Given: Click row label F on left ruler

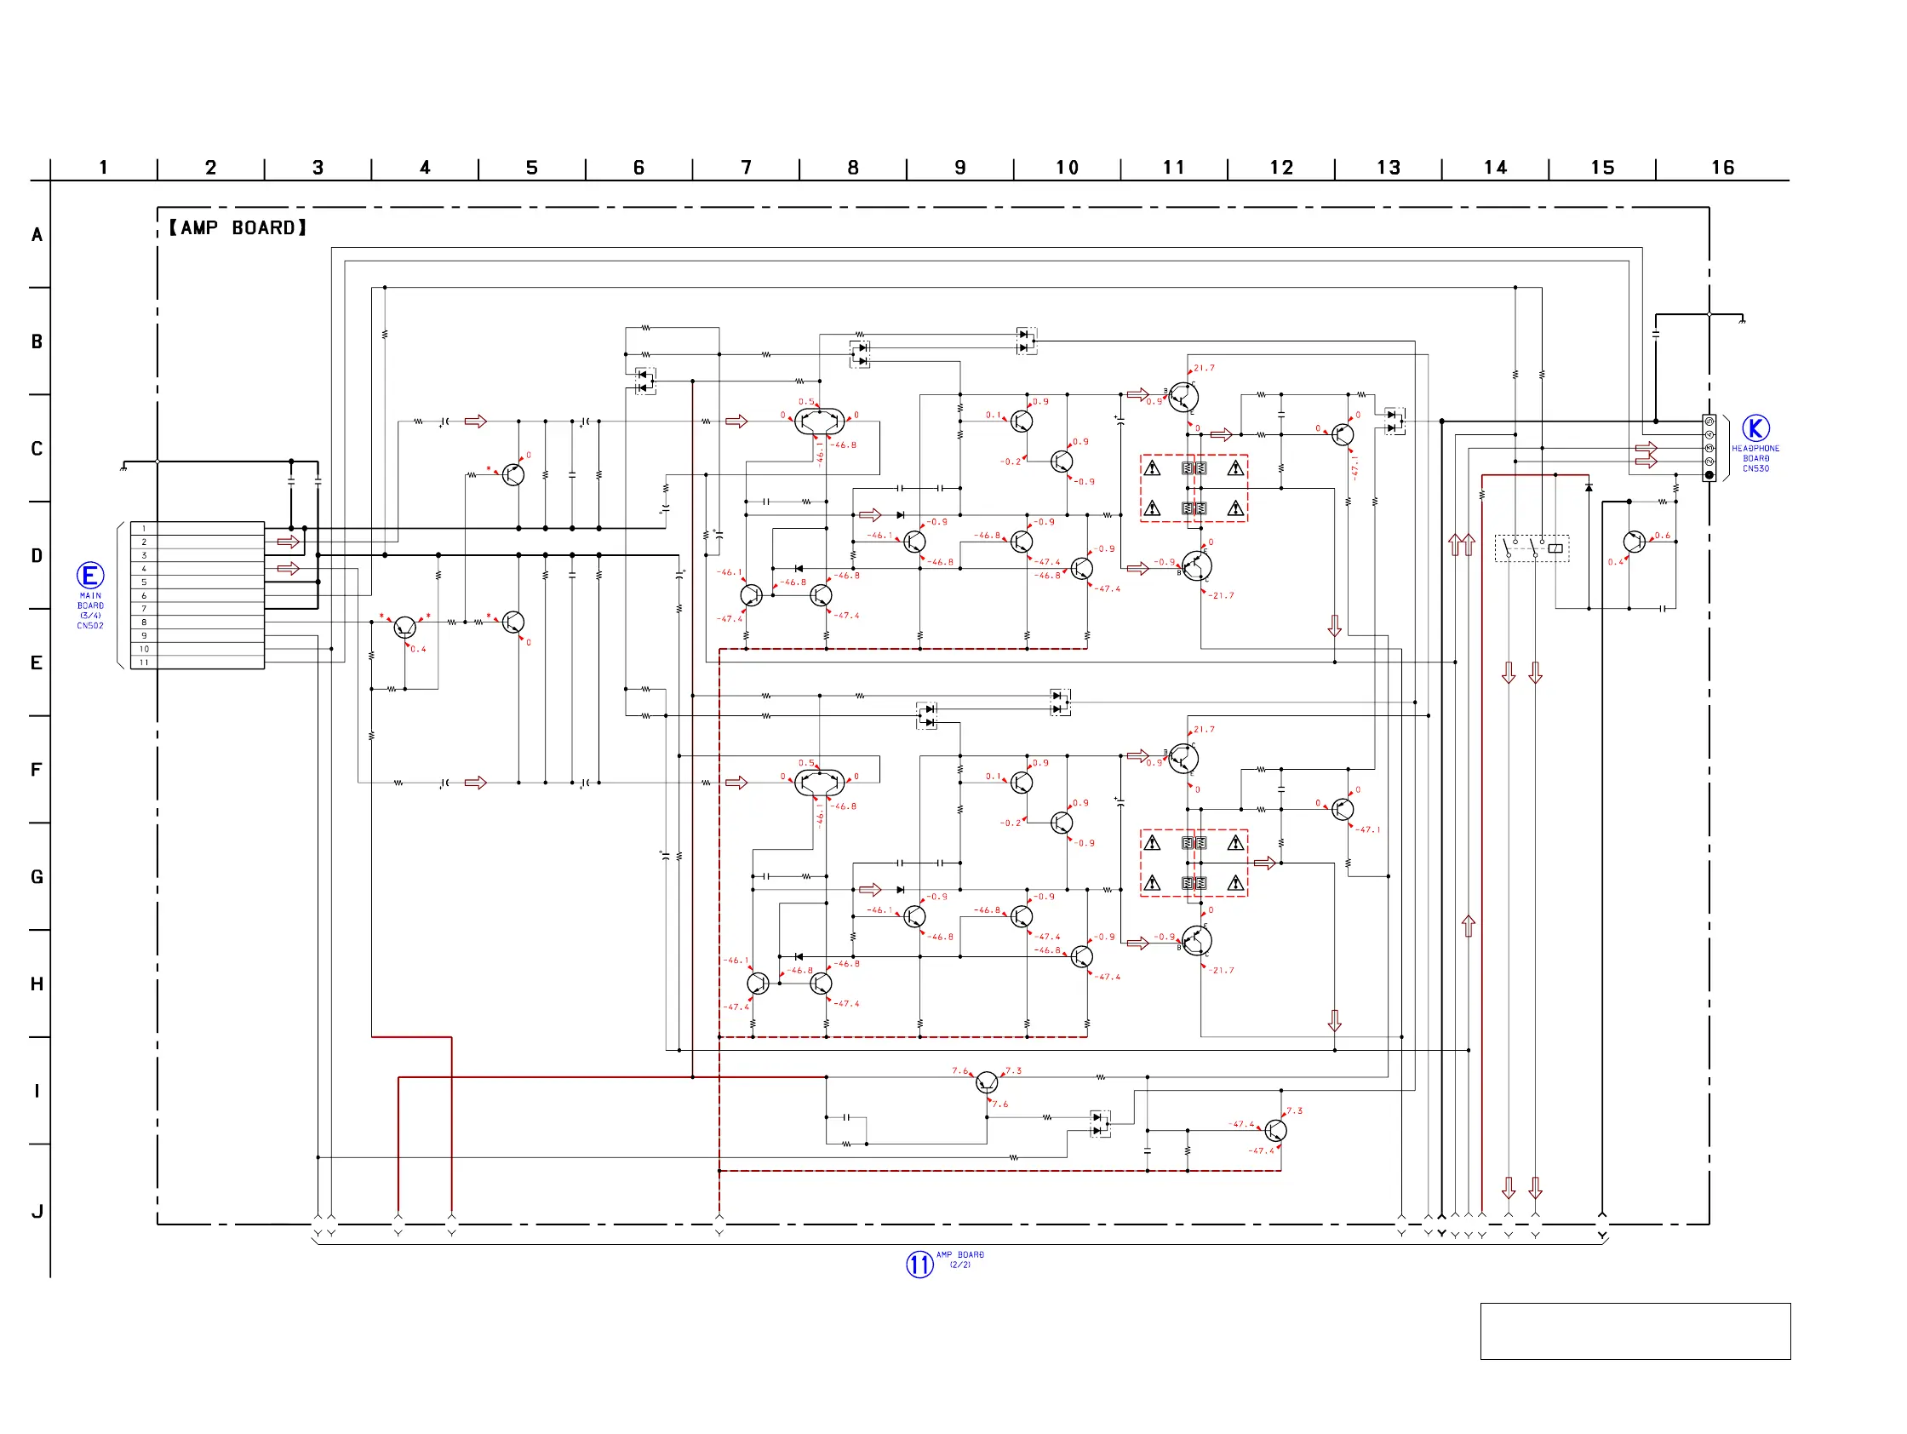Looking at the screenshot, I should (x=37, y=769).
